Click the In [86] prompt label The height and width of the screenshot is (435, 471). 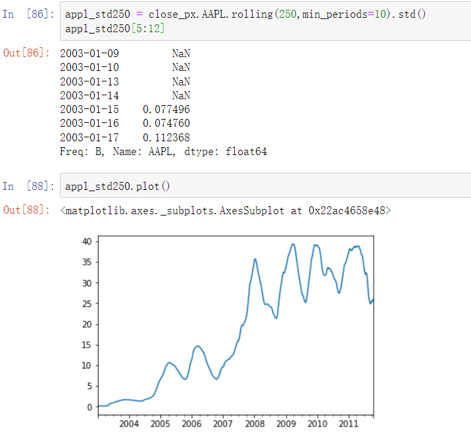[28, 14]
